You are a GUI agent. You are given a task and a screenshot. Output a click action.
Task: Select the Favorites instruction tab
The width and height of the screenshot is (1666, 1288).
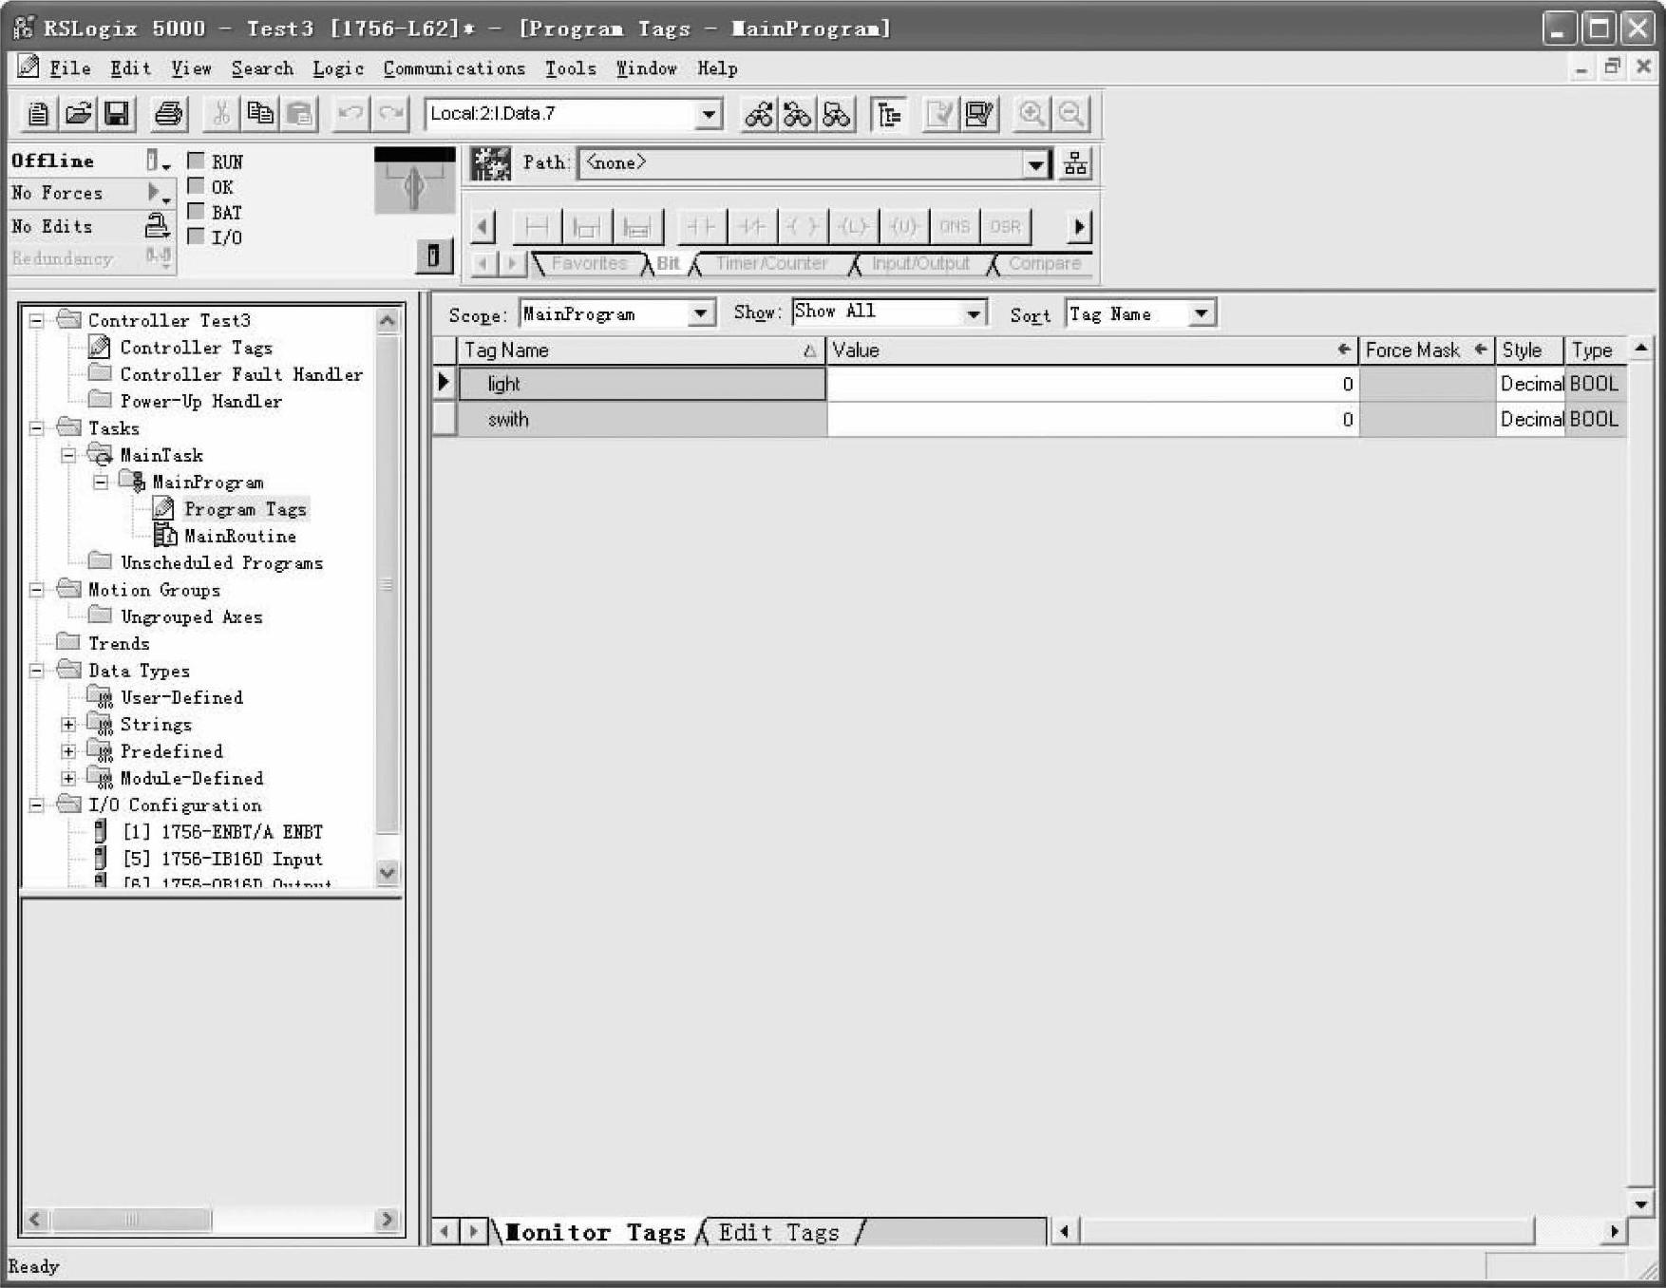[589, 264]
